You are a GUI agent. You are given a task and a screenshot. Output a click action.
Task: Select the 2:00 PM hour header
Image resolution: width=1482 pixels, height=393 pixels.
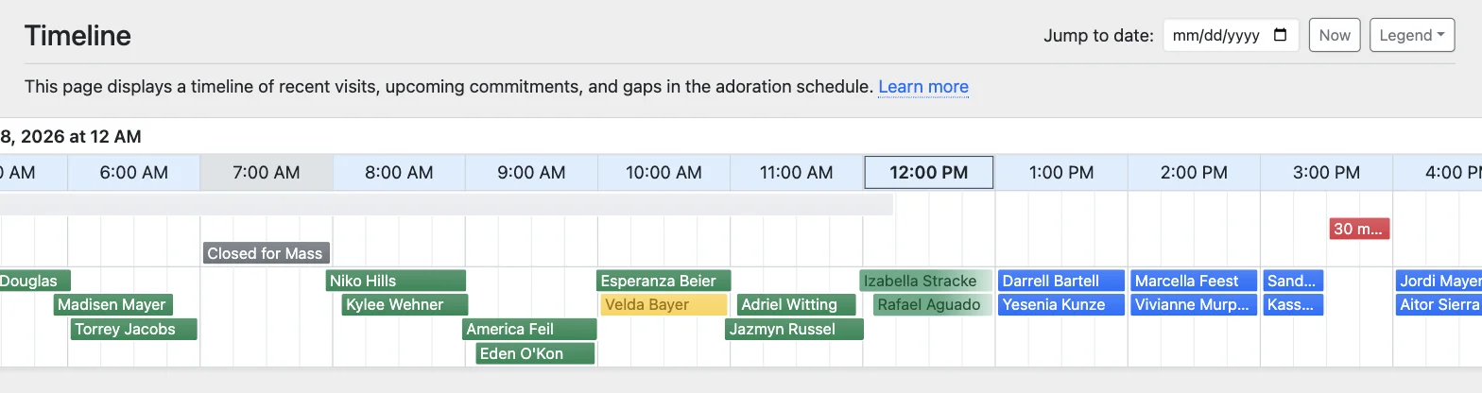click(x=1194, y=173)
